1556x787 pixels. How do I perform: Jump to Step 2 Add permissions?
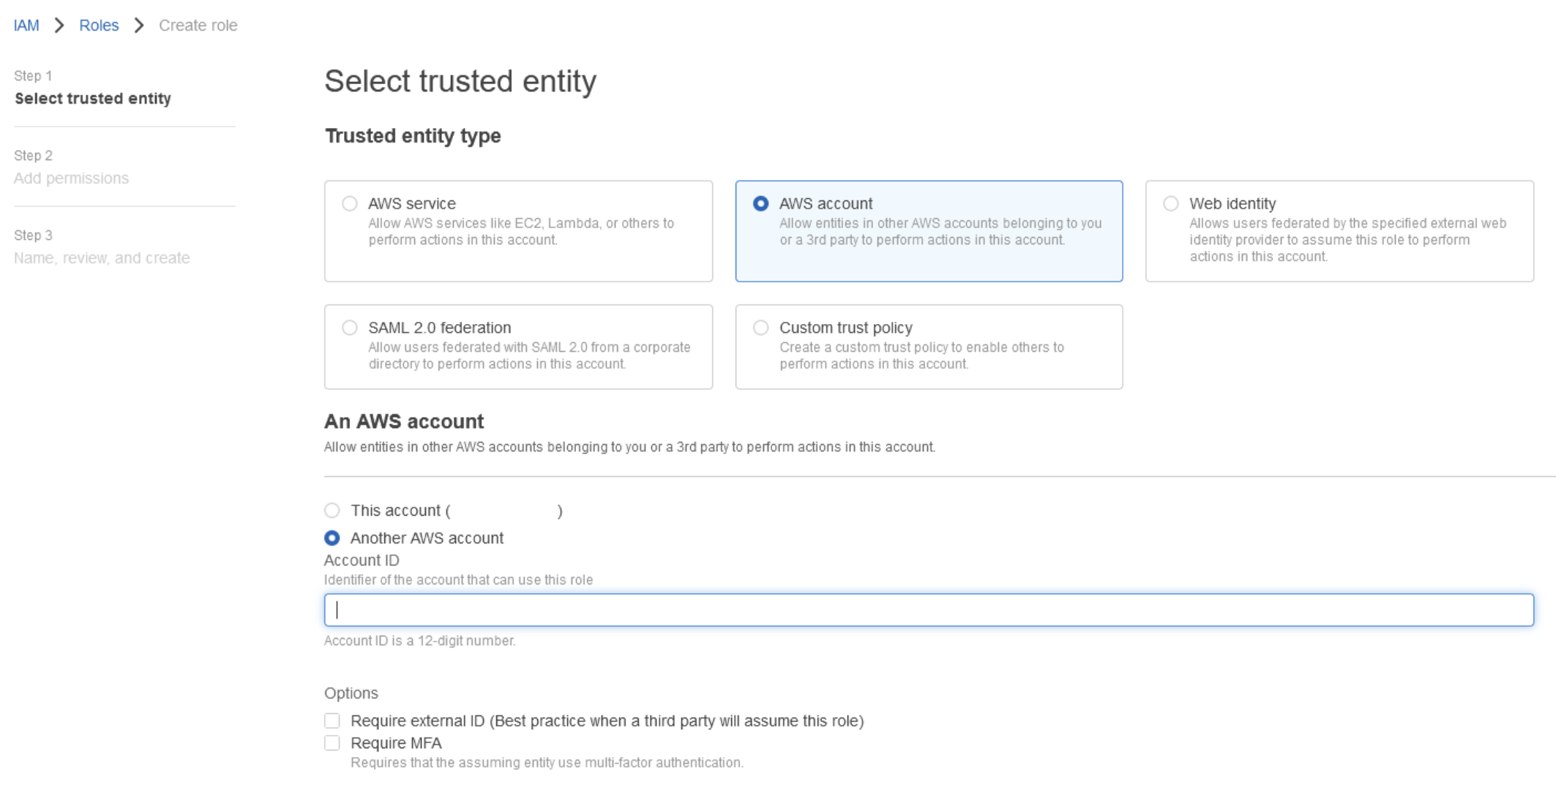point(71,178)
